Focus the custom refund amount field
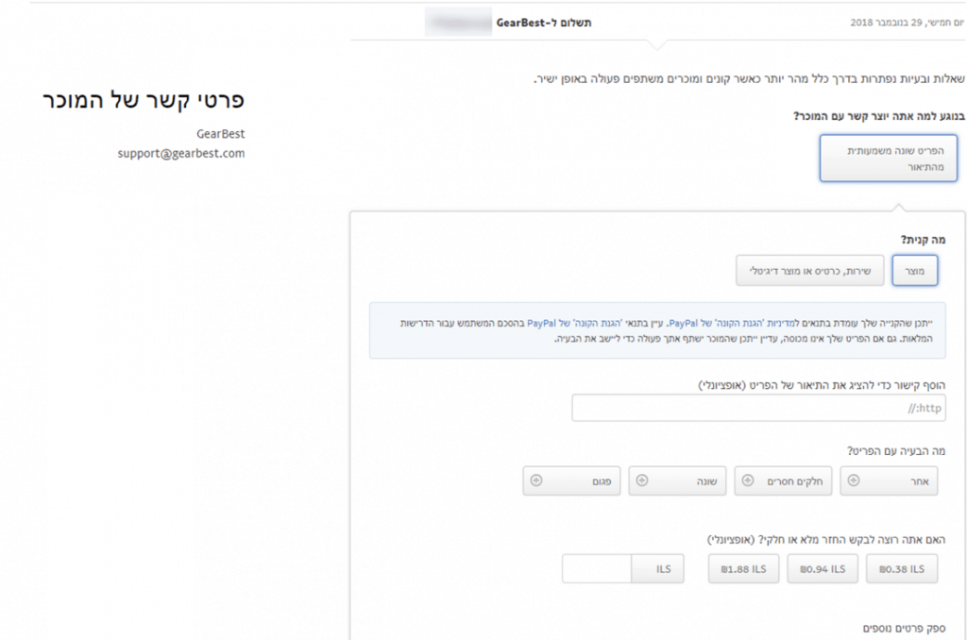 [x=596, y=568]
